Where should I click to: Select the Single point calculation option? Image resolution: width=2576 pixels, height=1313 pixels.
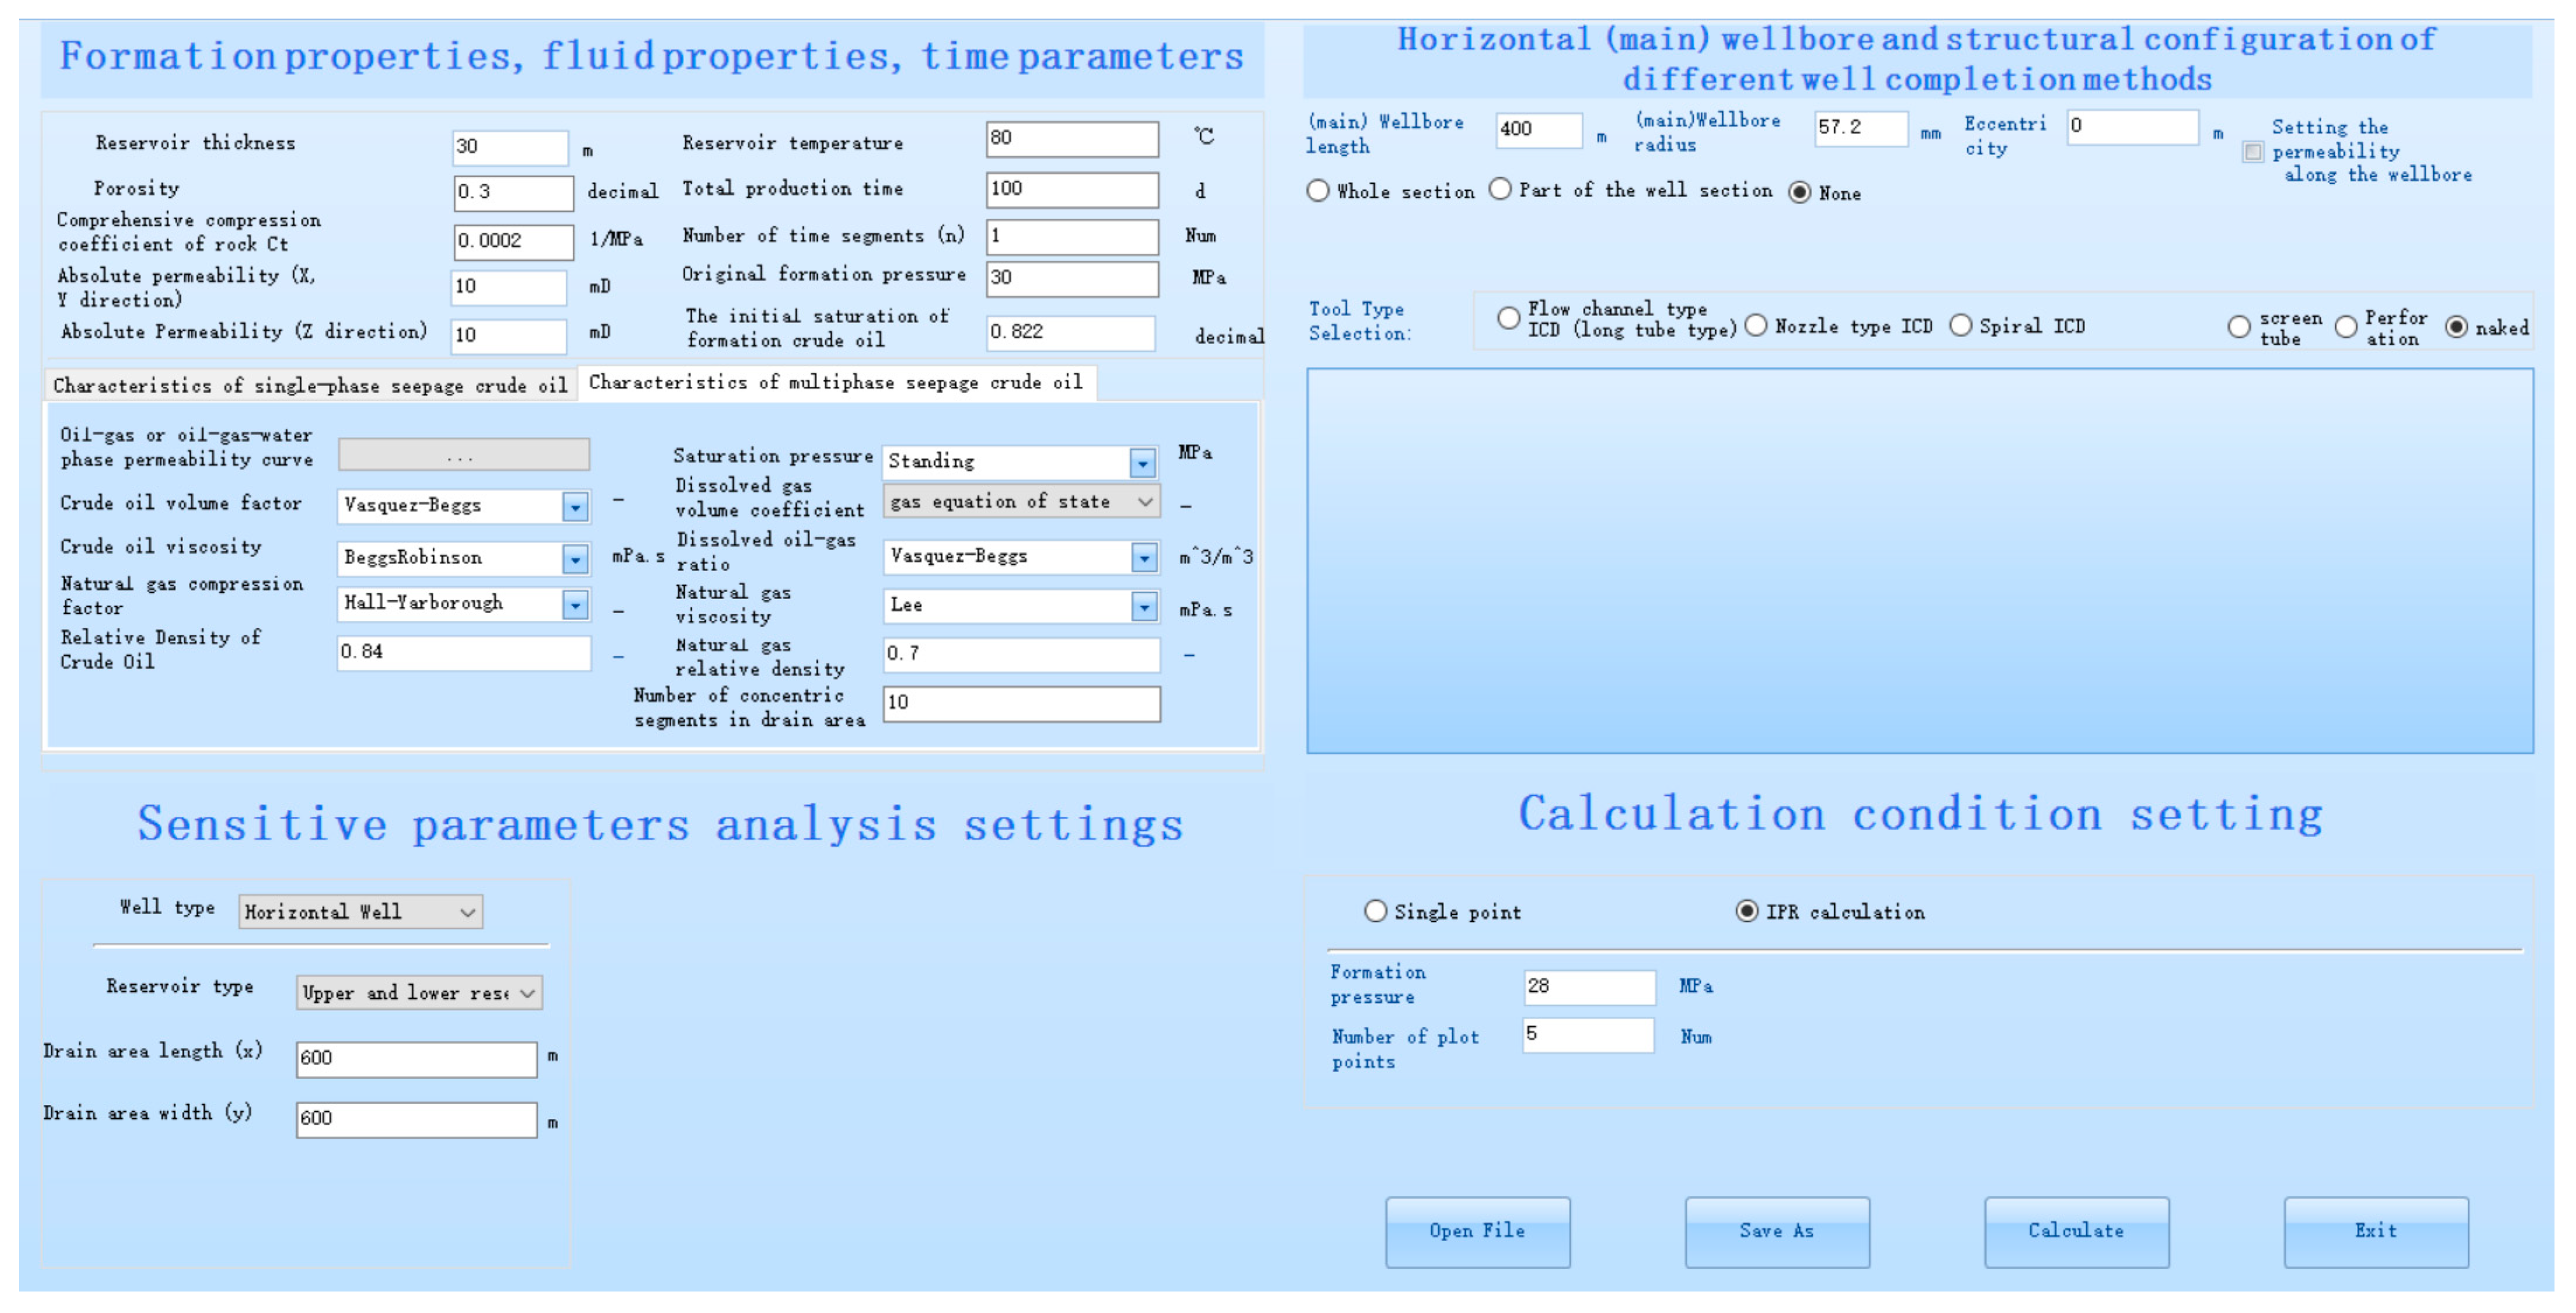1375,911
